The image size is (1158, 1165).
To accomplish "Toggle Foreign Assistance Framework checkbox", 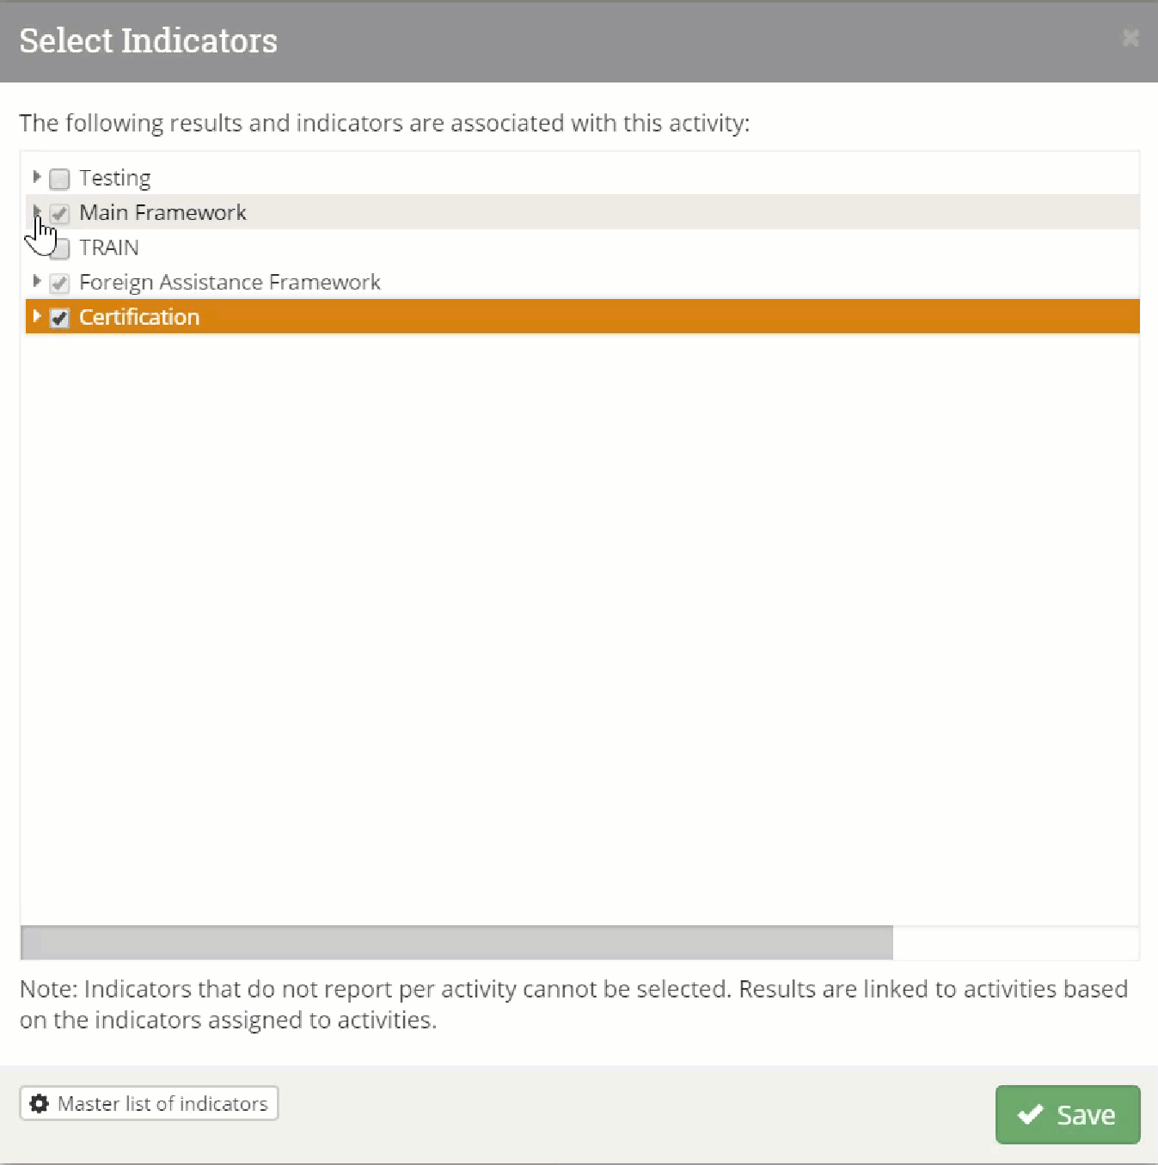I will [x=59, y=283].
